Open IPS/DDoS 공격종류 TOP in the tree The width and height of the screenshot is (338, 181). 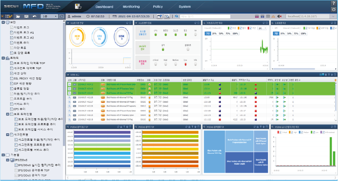click(34, 170)
